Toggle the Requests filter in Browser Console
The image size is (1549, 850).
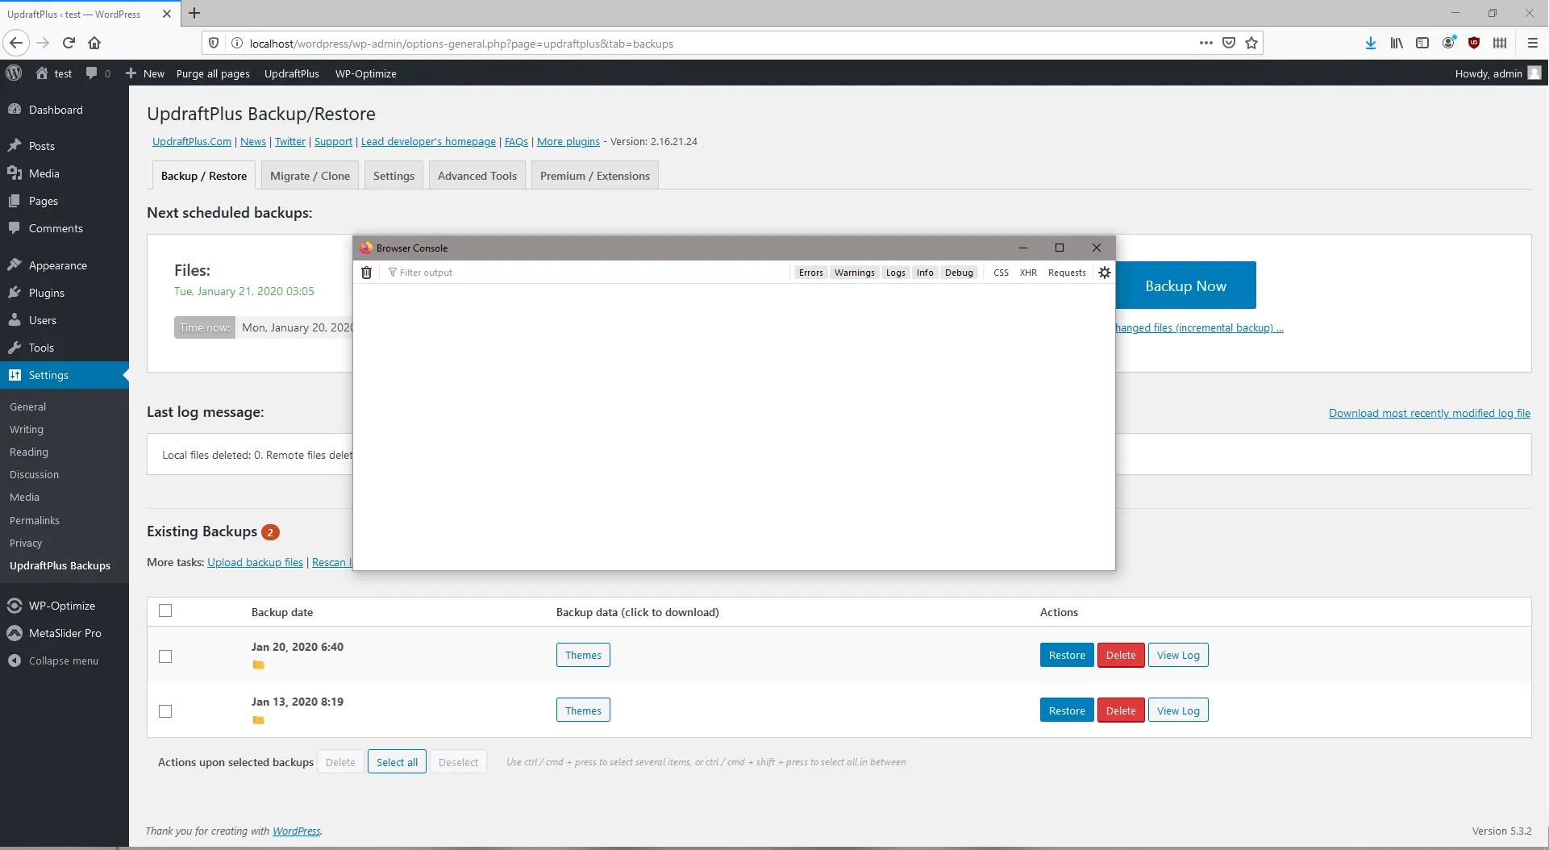(x=1067, y=273)
